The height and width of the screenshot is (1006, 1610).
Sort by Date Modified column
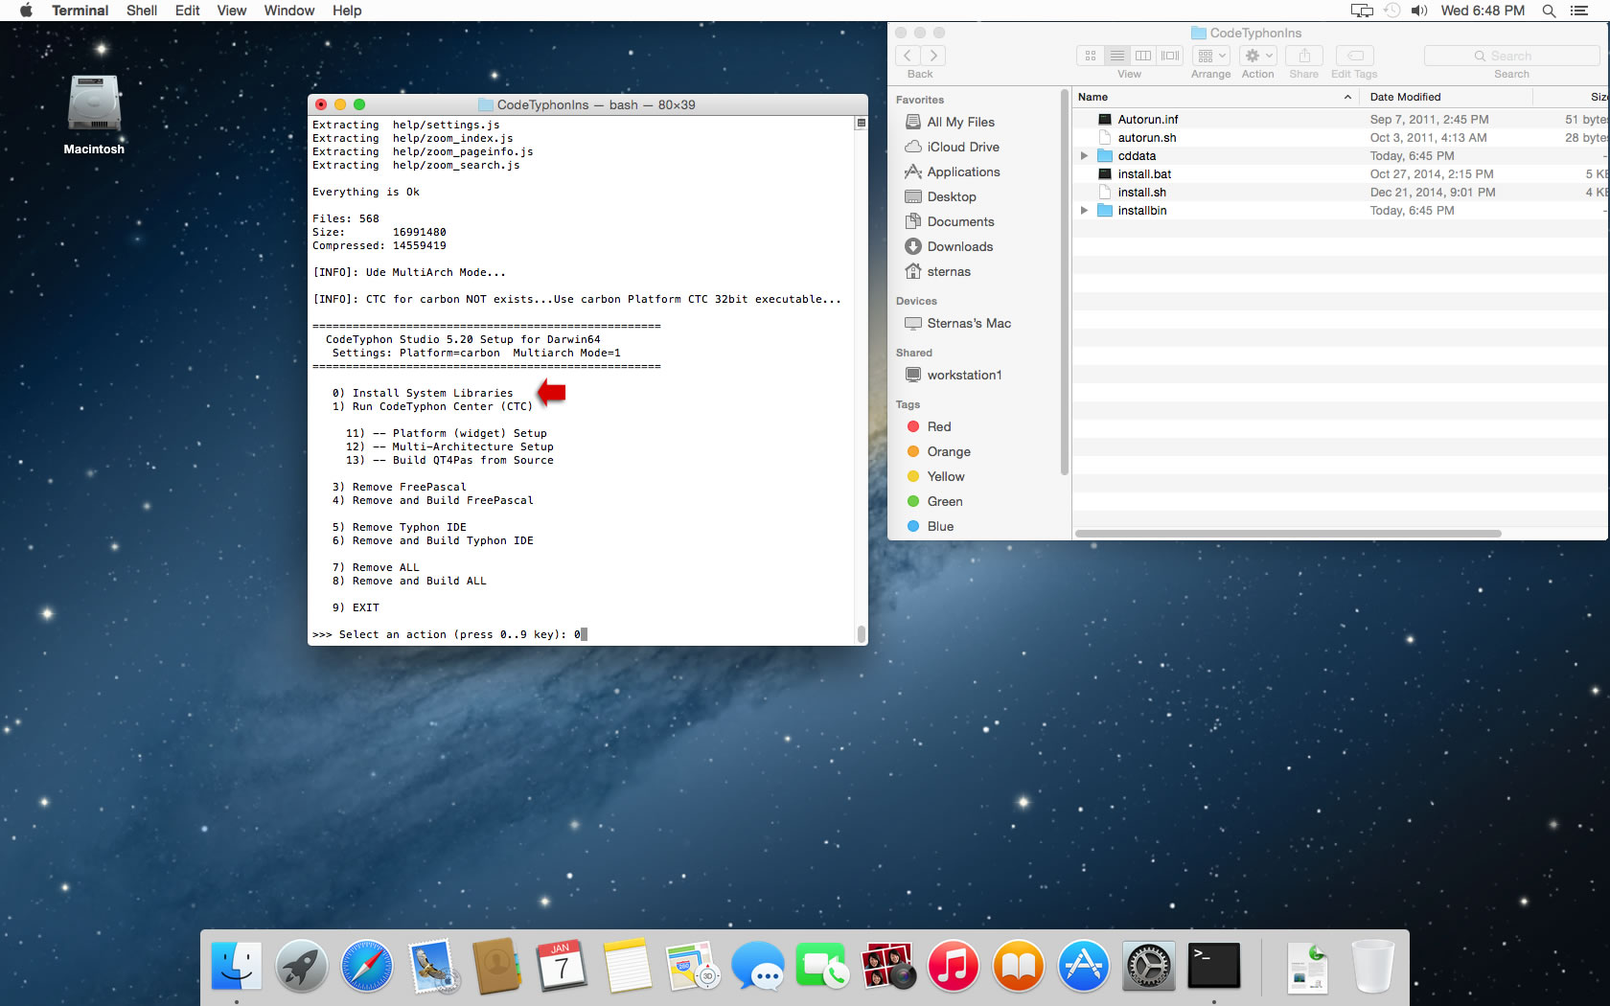point(1446,97)
